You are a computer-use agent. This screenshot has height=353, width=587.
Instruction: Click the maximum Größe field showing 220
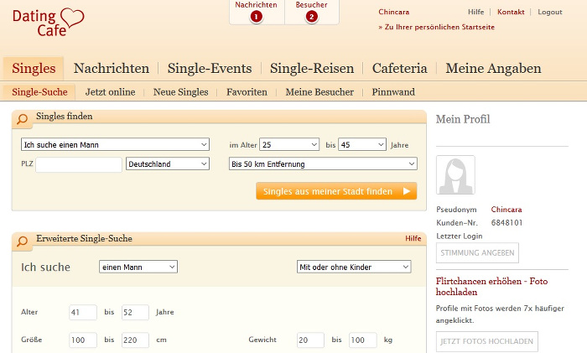point(135,340)
